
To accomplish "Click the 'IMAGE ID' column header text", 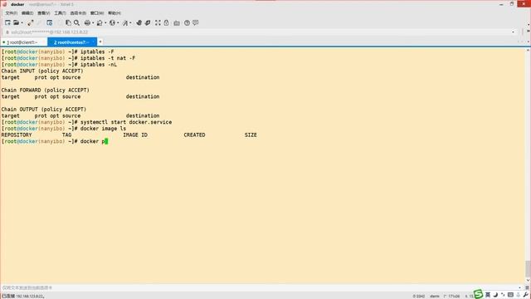I will pyautogui.click(x=135, y=135).
